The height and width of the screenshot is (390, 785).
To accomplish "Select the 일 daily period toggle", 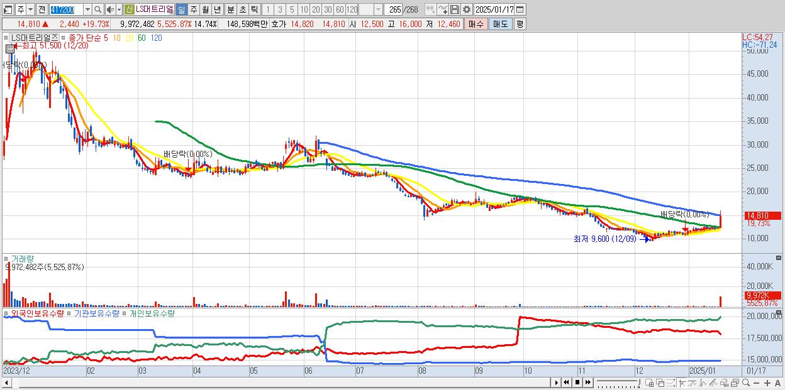I will tap(181, 9).
